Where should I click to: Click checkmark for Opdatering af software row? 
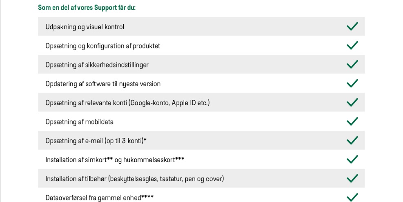click(352, 83)
